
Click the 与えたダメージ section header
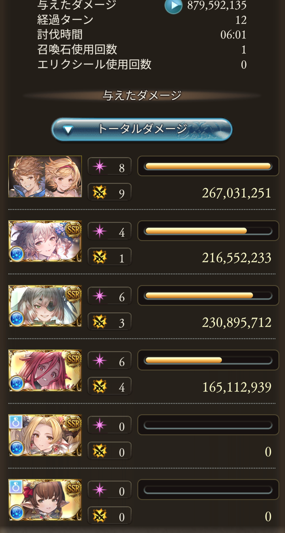(142, 95)
